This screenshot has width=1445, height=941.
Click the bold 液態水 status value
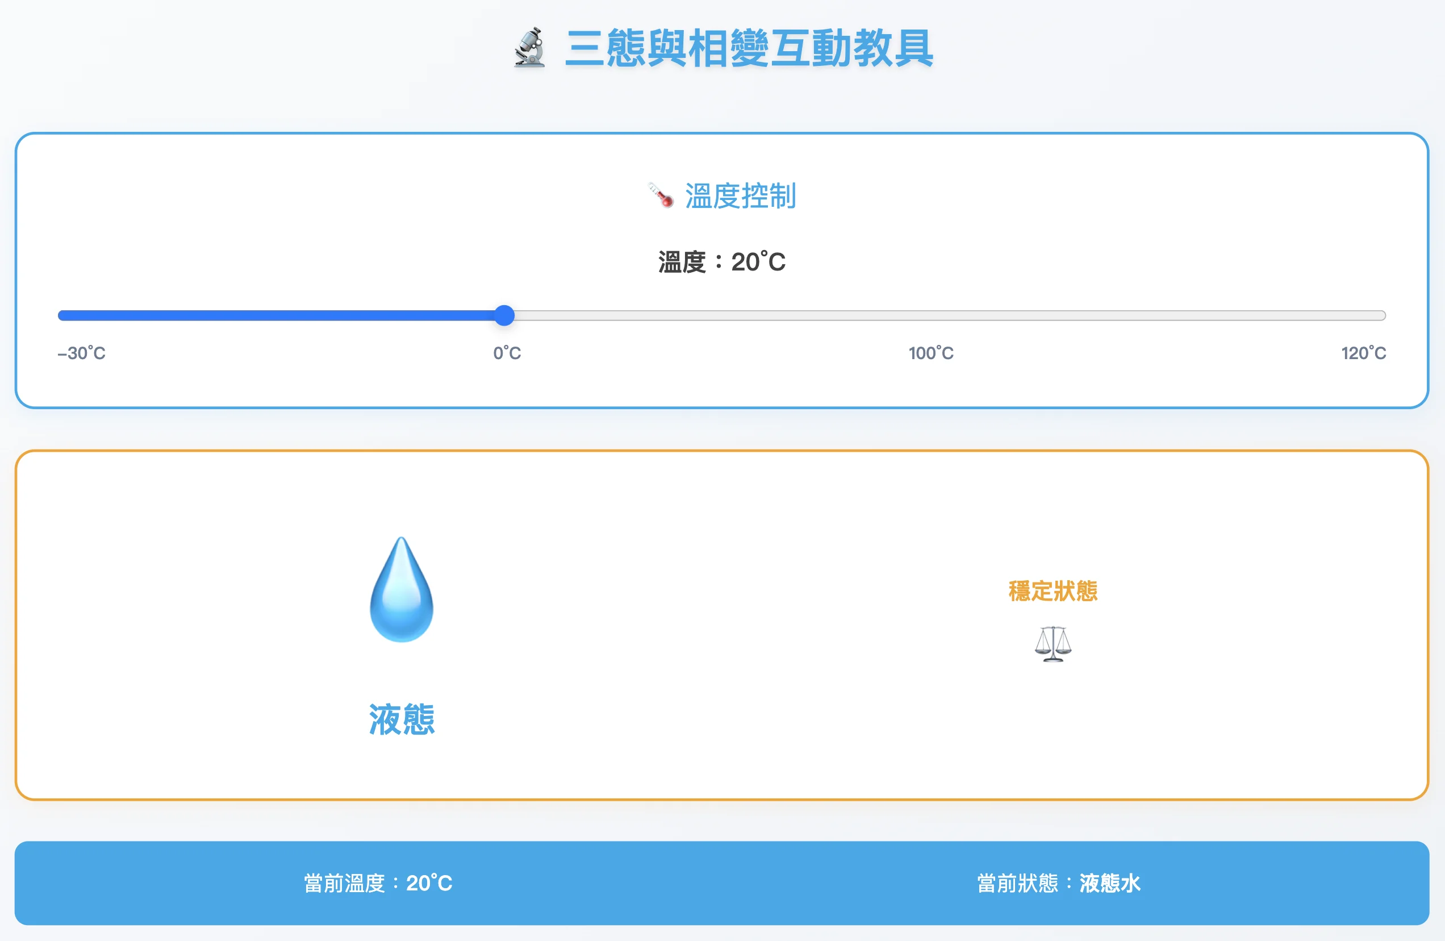pos(1110,883)
